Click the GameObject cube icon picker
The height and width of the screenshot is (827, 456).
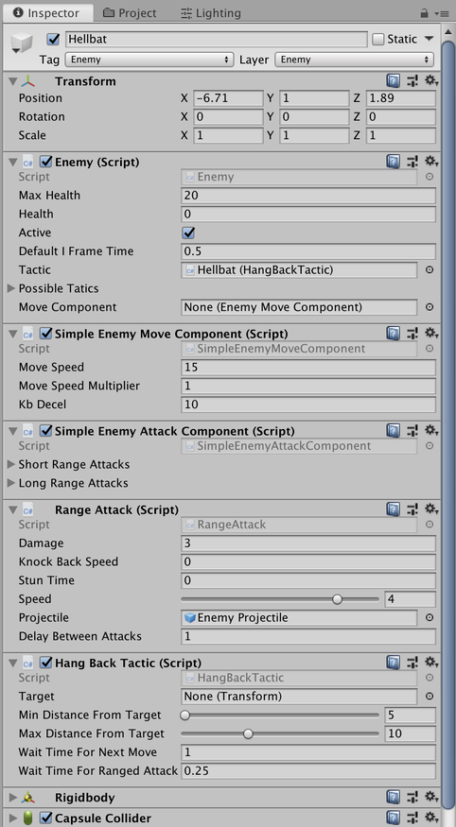22,43
